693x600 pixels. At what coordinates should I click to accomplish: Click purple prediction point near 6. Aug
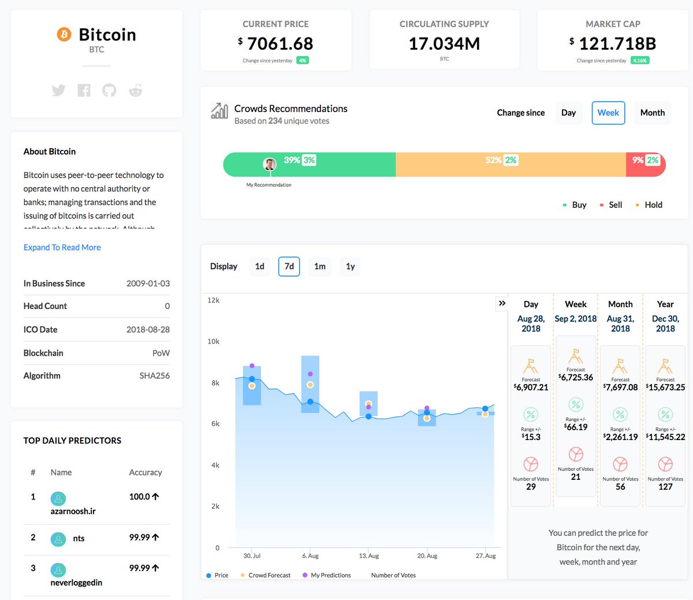[x=310, y=374]
